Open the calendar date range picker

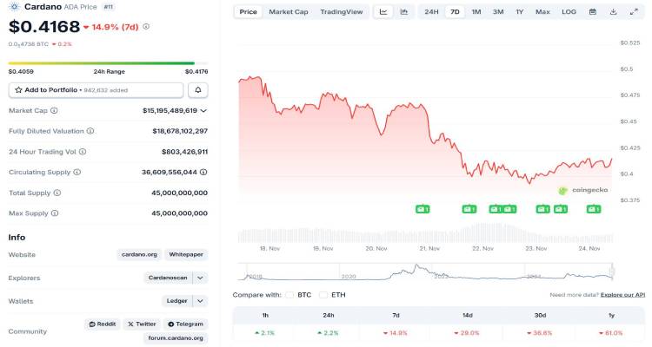(592, 12)
